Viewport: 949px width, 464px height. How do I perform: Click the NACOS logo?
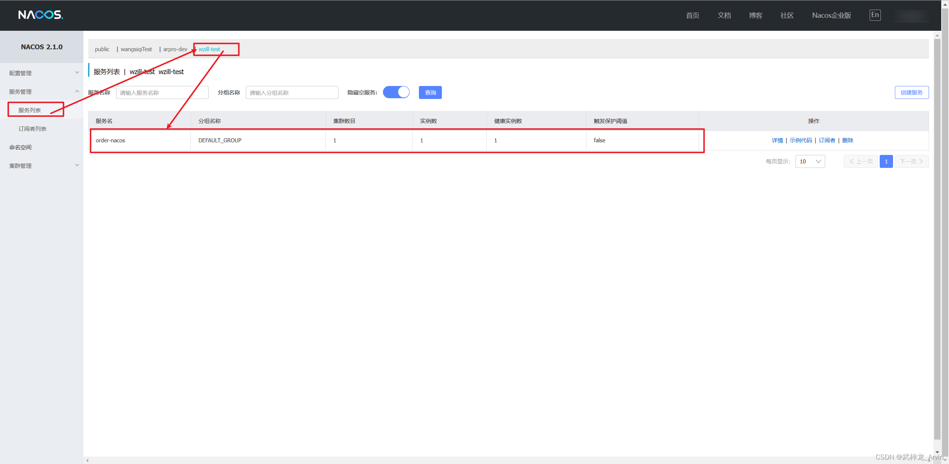41,15
